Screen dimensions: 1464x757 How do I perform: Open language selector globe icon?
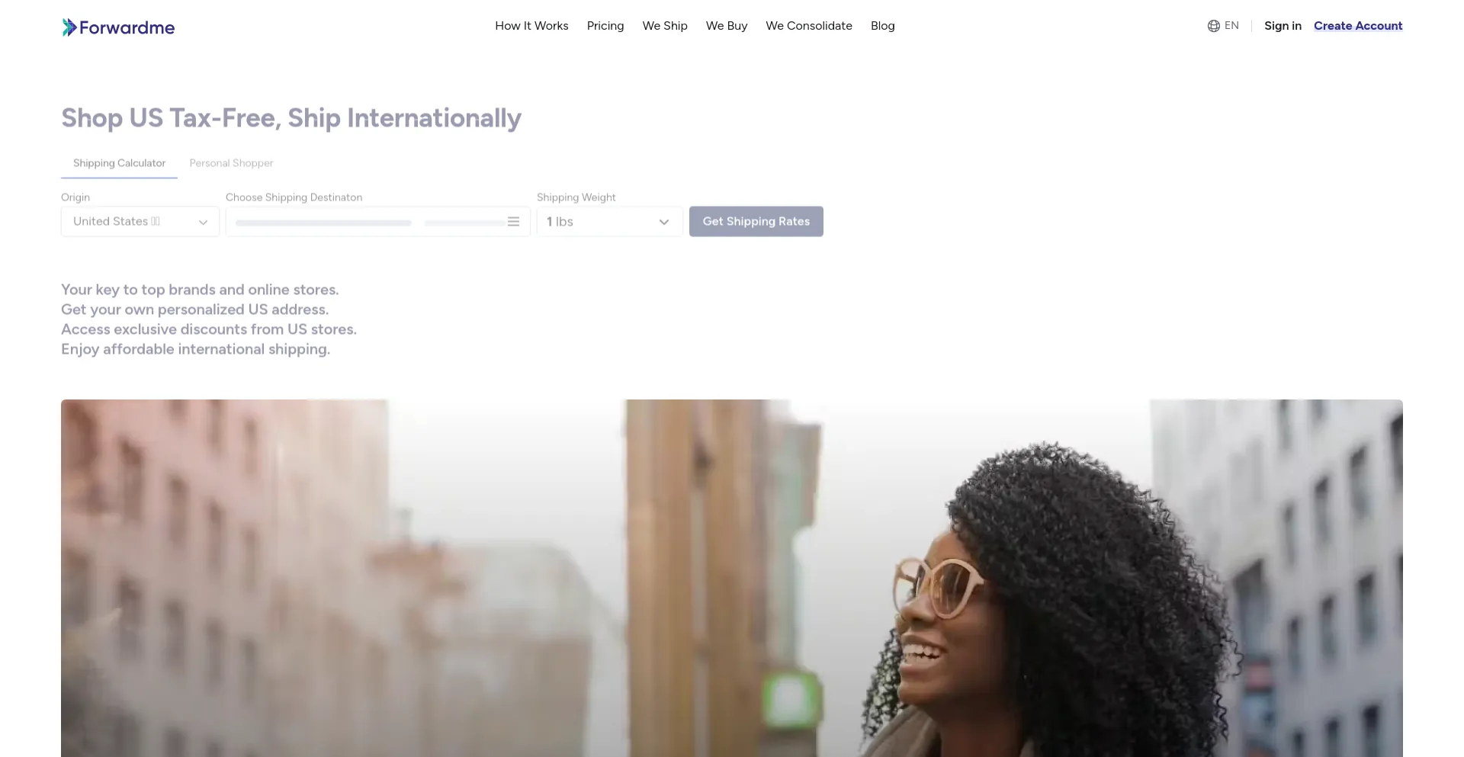1214,26
